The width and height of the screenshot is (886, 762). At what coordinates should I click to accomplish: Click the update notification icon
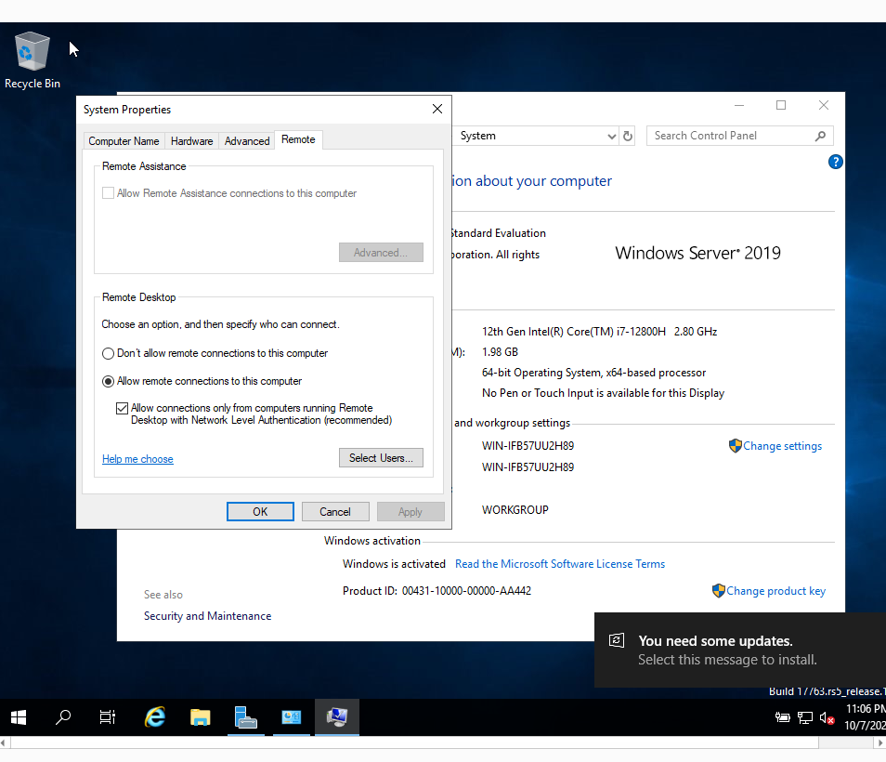pos(617,640)
